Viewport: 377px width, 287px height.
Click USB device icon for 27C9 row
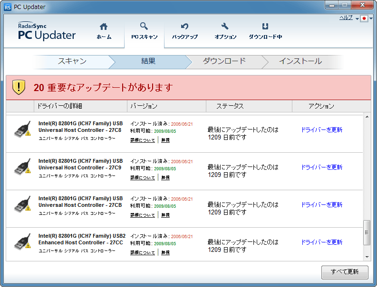(x=23, y=167)
